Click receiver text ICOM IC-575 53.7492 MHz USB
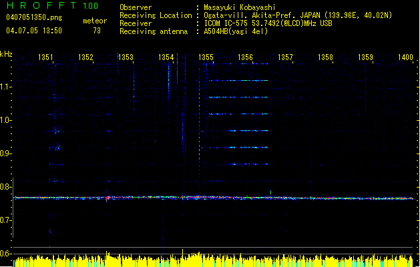The width and height of the screenshot is (420, 267). click(x=268, y=23)
